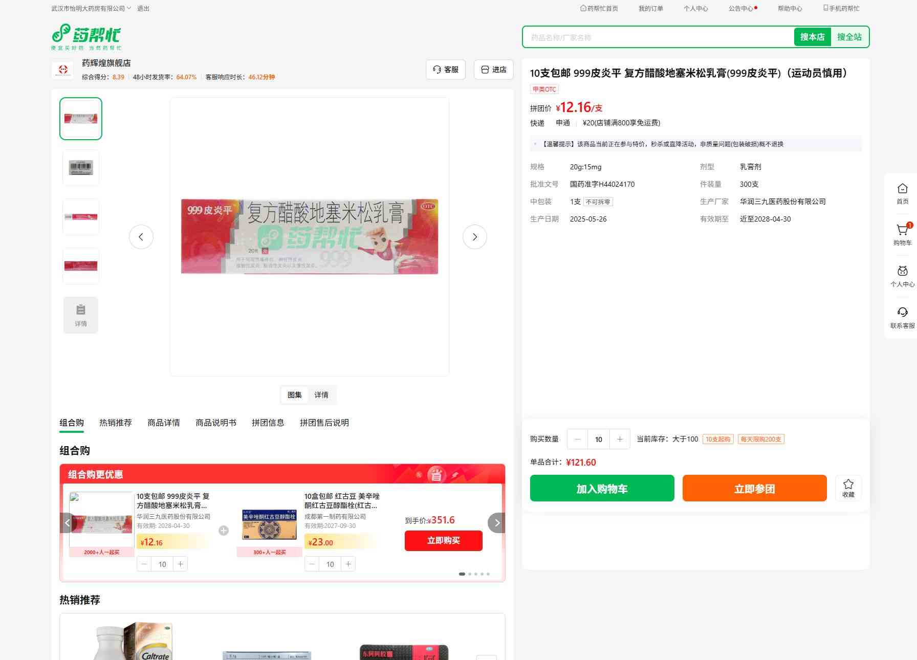Switch to the 商品说明书 tab
917x660 pixels.
click(215, 423)
